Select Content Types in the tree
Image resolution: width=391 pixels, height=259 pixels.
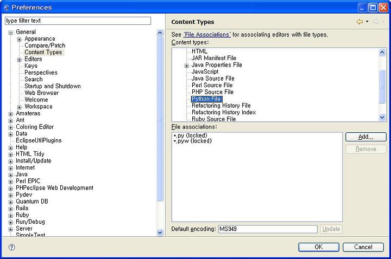(x=43, y=52)
